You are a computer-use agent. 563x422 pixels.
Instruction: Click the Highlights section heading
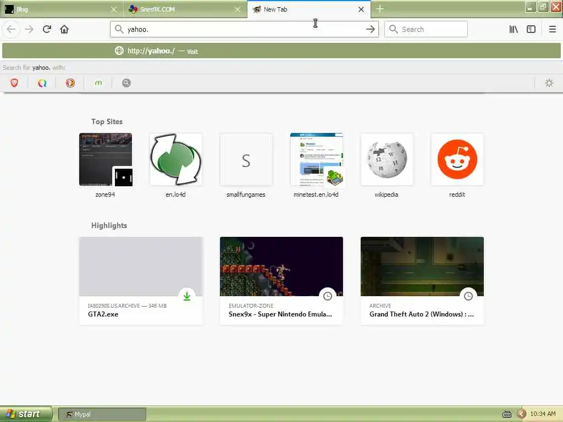pos(109,225)
